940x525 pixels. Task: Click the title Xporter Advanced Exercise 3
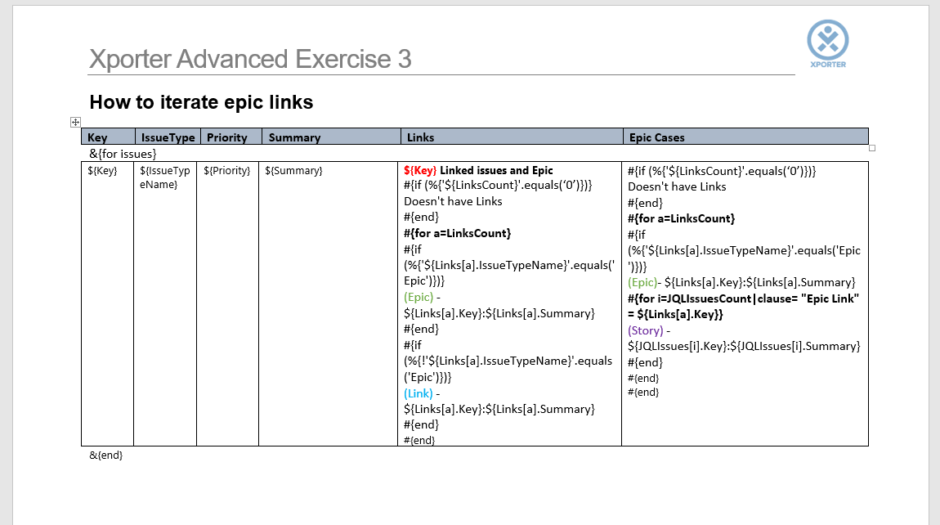click(x=250, y=59)
